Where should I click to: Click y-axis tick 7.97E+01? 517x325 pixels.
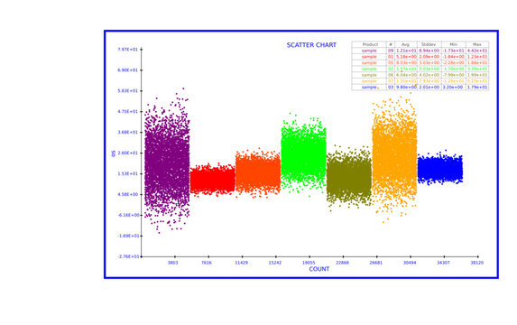128,50
